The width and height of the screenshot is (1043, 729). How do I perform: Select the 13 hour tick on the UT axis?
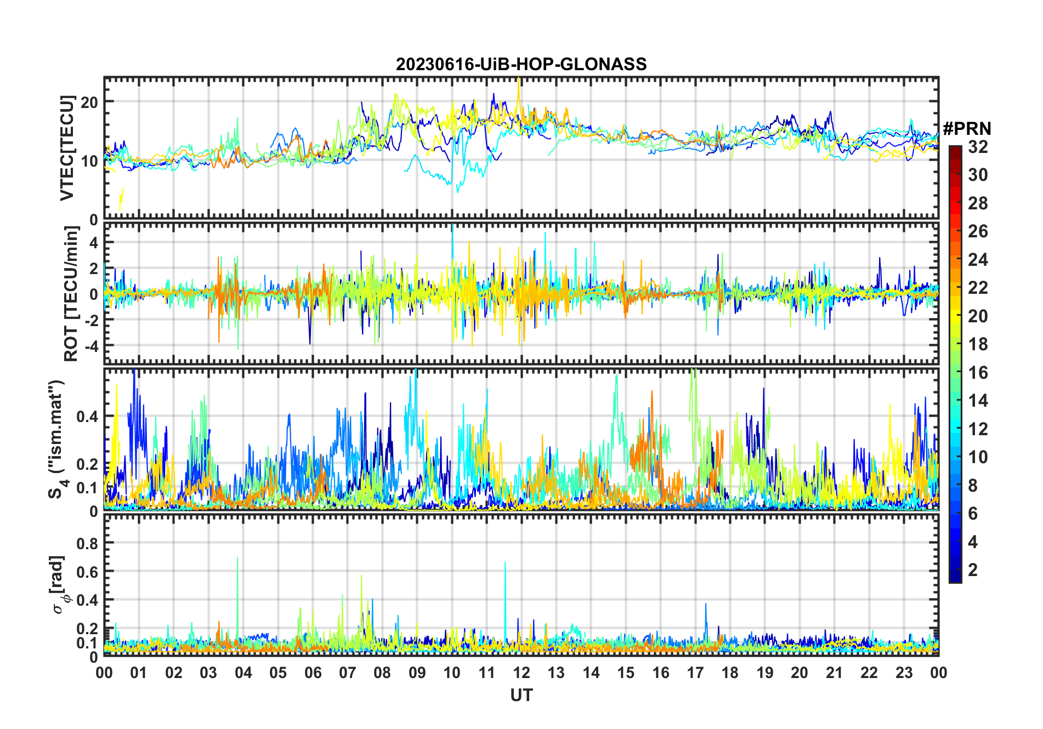click(x=556, y=673)
